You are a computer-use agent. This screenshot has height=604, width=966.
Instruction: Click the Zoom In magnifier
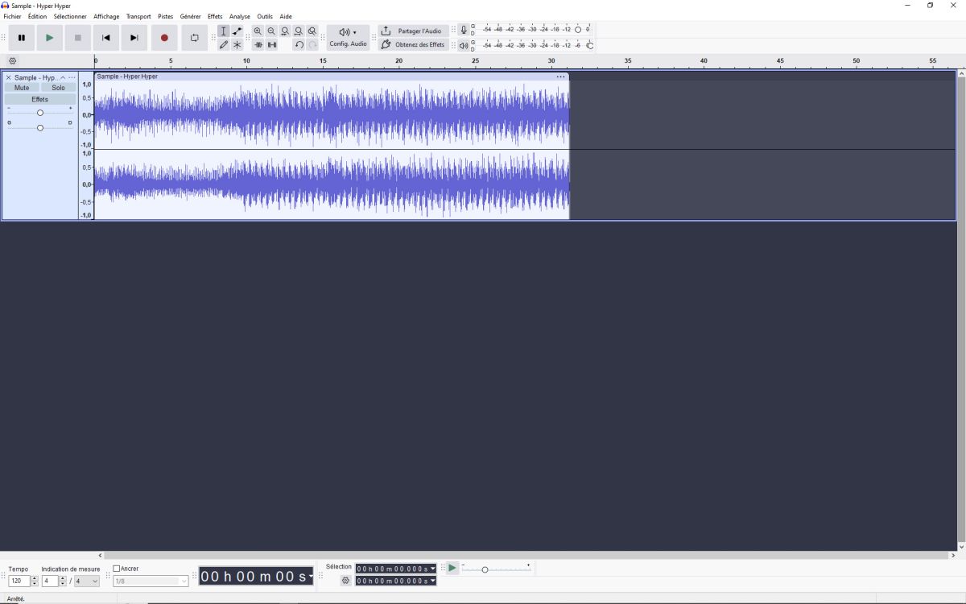click(258, 31)
